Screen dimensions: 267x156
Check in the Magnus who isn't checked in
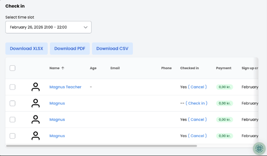(x=196, y=103)
